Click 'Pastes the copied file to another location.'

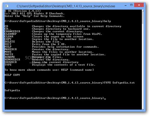[x=69, y=54]
